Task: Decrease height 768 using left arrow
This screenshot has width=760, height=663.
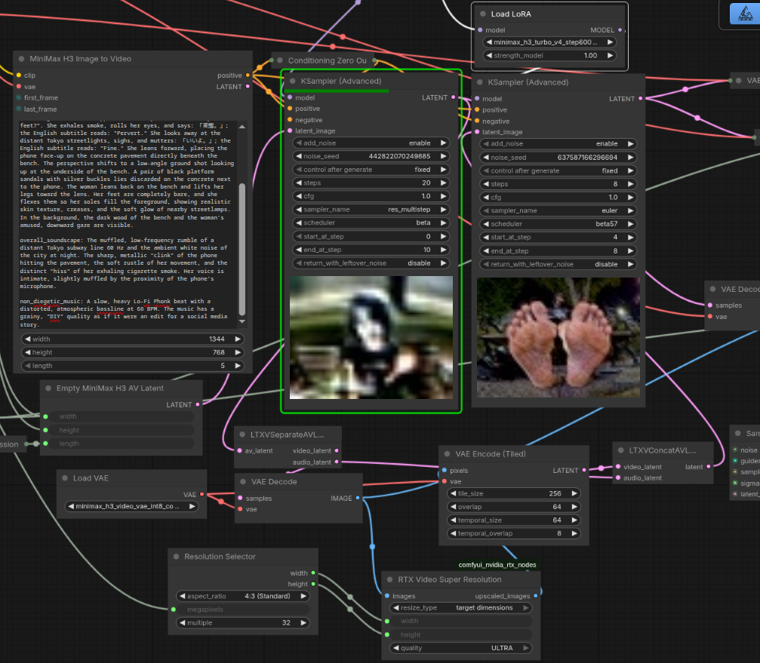Action: (x=28, y=352)
